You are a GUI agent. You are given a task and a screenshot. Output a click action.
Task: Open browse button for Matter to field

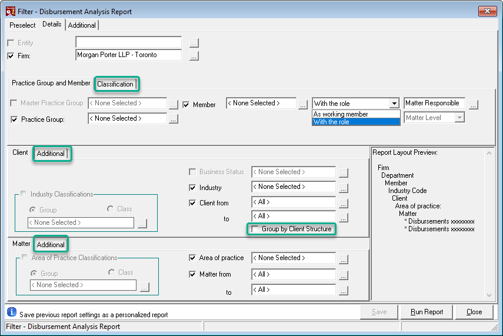pyautogui.click(x=343, y=291)
